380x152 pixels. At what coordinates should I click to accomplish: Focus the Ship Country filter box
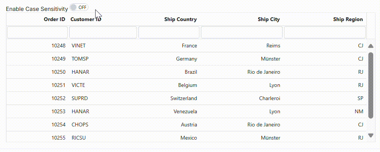click(169, 32)
